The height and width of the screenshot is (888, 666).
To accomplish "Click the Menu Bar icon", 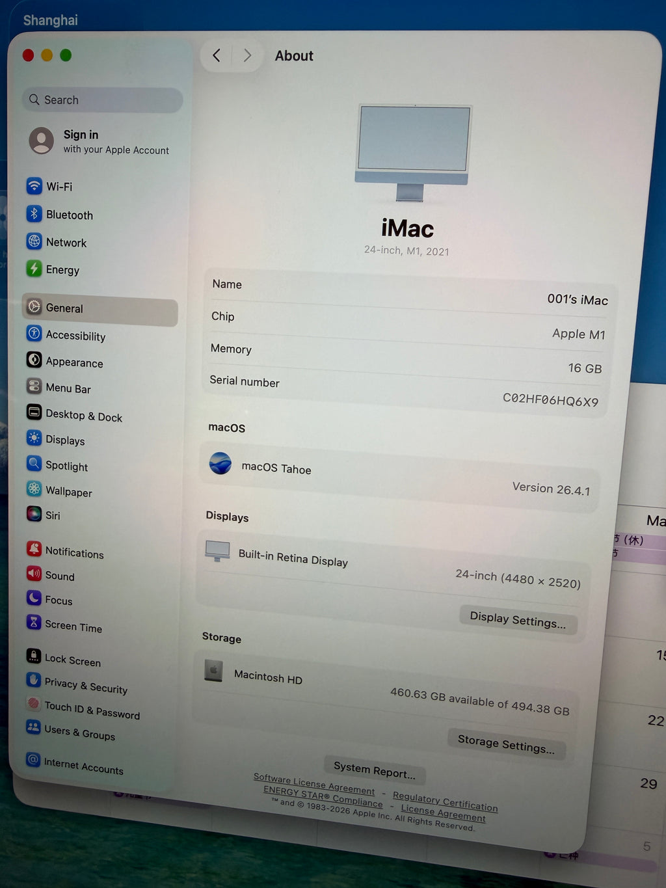I will [34, 386].
